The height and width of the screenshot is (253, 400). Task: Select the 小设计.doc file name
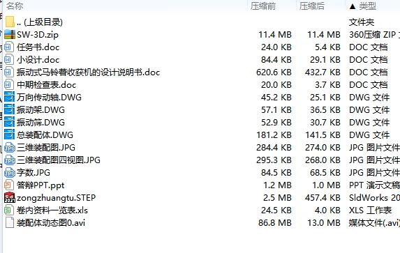coord(38,60)
